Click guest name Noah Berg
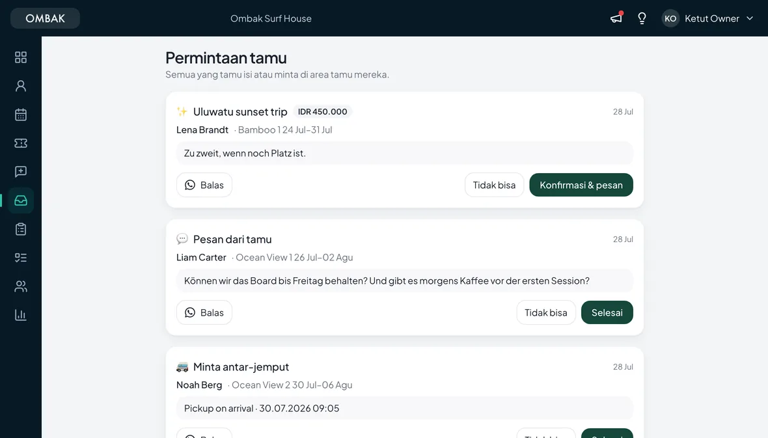This screenshot has width=768, height=438. 199,385
